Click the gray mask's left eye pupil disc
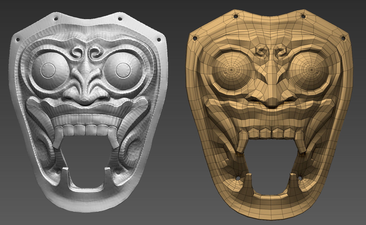The height and width of the screenshot is (225, 366). tap(49, 70)
